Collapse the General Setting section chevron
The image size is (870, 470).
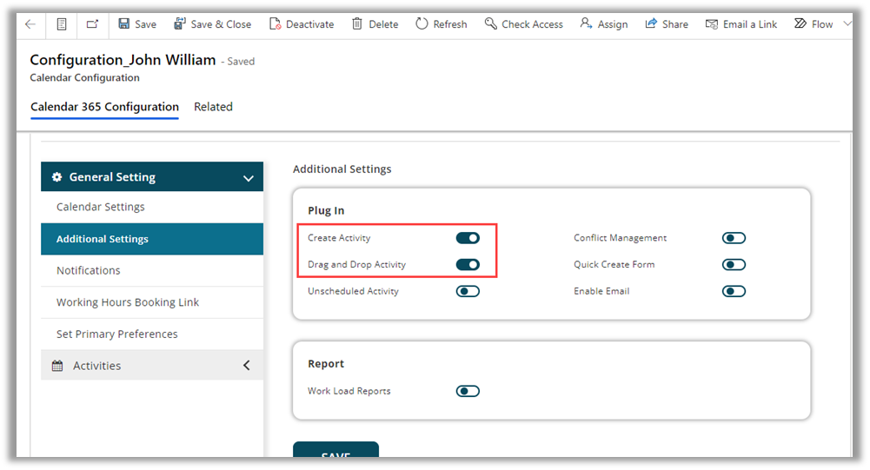point(248,178)
